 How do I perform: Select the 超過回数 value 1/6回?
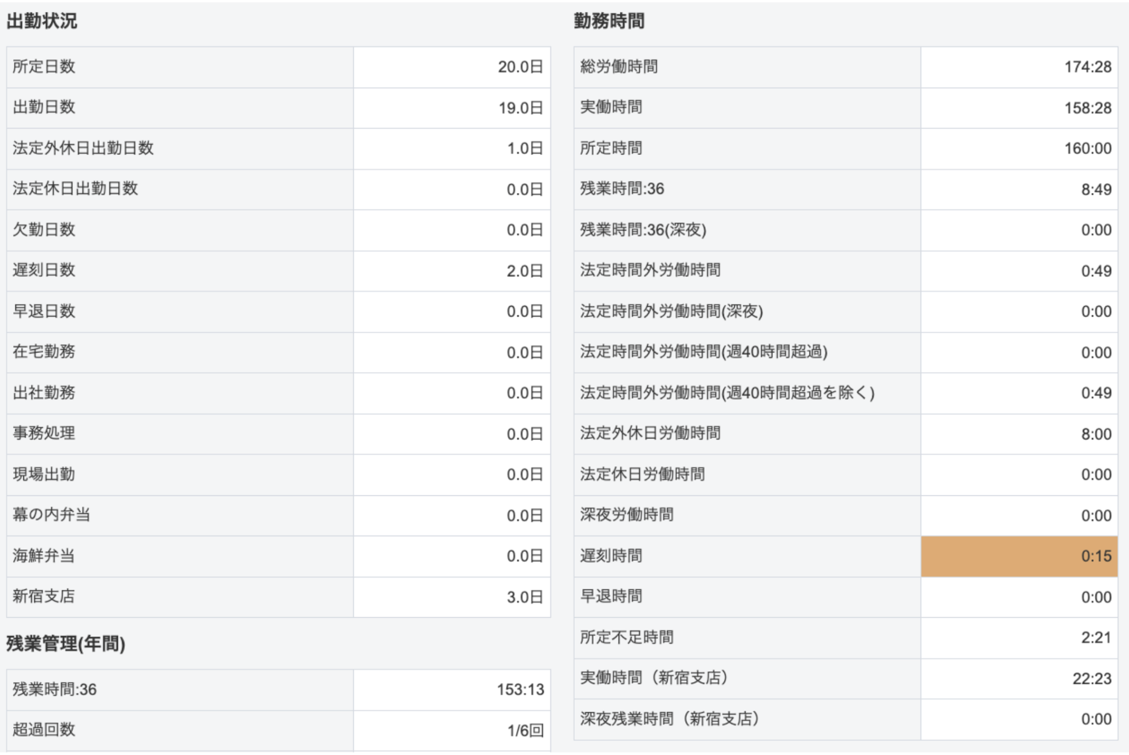[525, 730]
